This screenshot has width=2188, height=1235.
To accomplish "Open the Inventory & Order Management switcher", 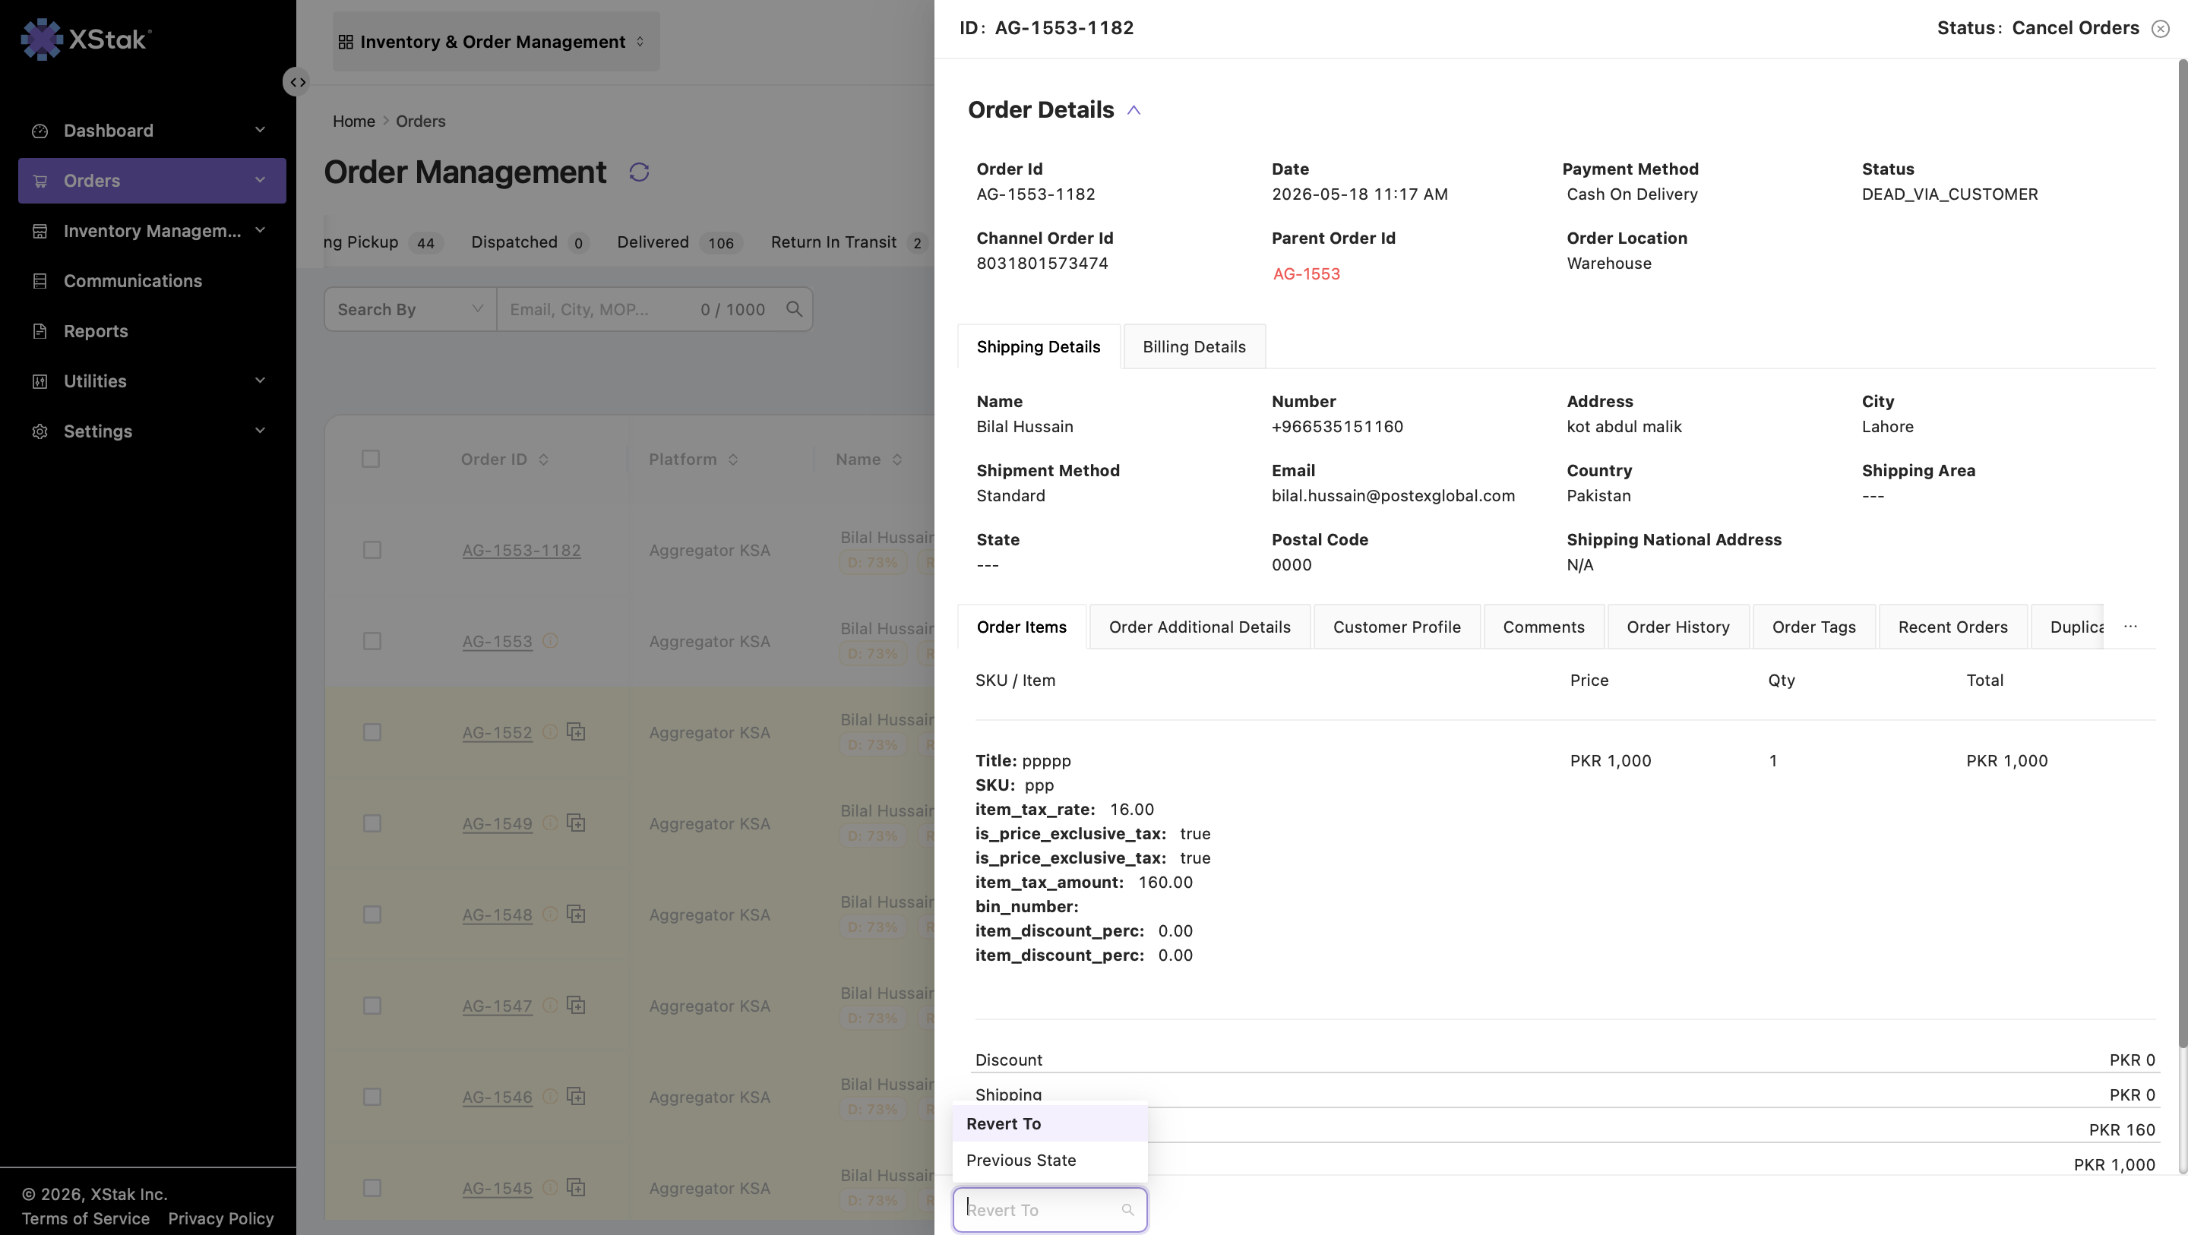I will (x=495, y=42).
